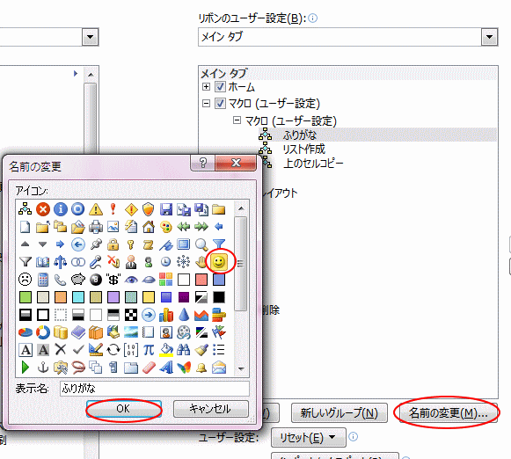Image resolution: width=511 pixels, height=459 pixels.
Task: Select the yellow warning triangle icon
Action: point(96,209)
